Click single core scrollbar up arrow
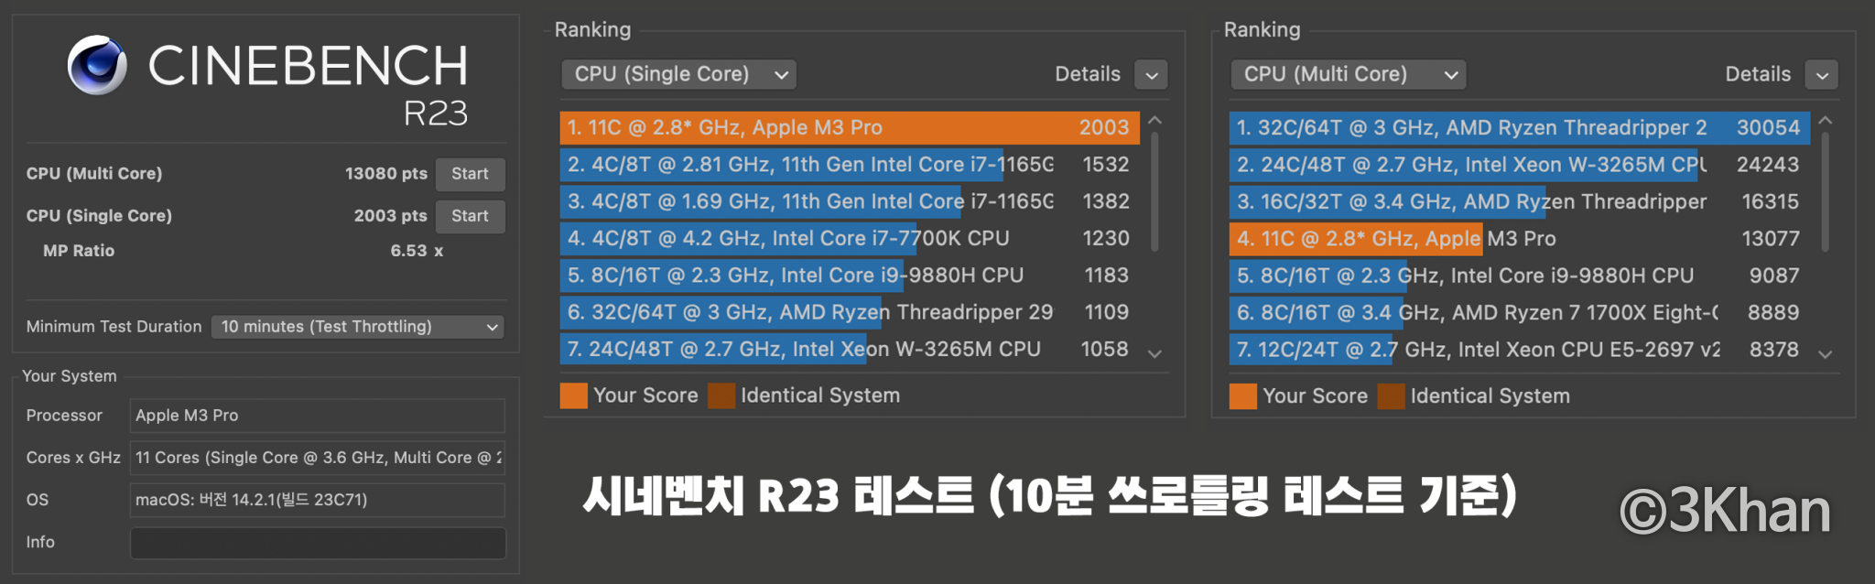This screenshot has height=584, width=1875. click(1155, 121)
